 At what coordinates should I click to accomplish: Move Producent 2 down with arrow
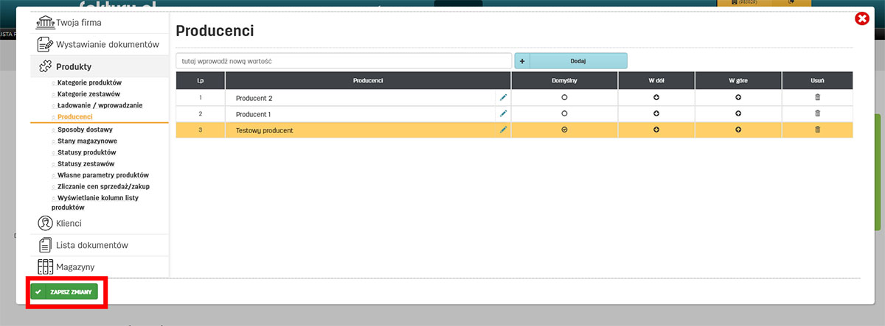click(x=656, y=97)
